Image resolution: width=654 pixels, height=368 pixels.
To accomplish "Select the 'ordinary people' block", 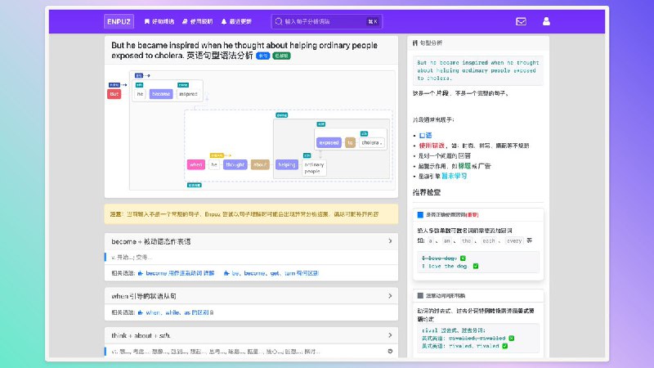I will click(x=314, y=168).
